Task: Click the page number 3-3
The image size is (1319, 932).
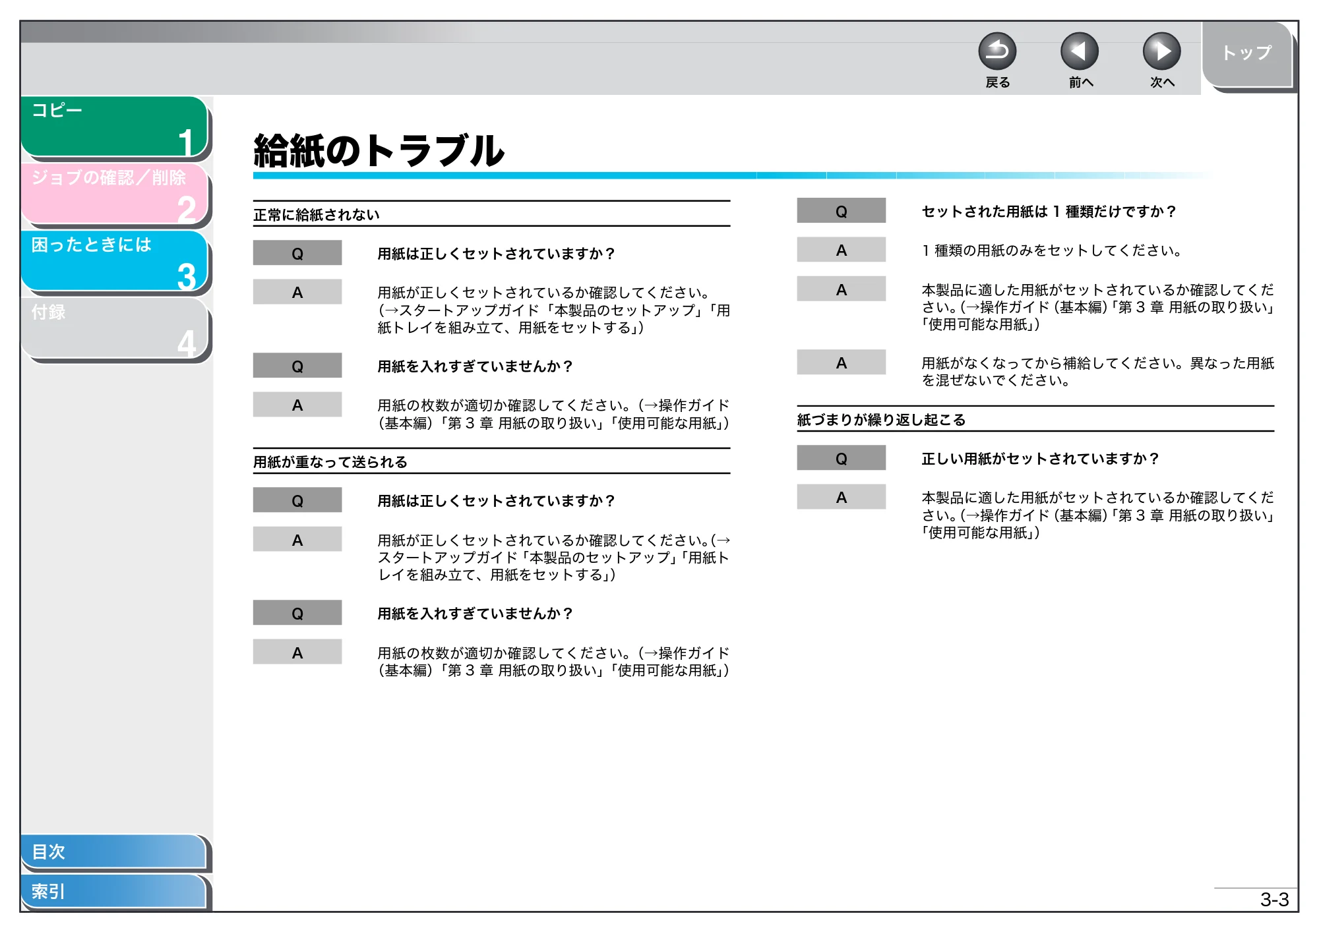Action: pos(1274,900)
